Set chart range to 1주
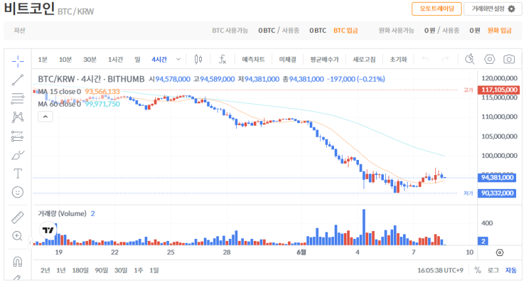 pos(139,270)
